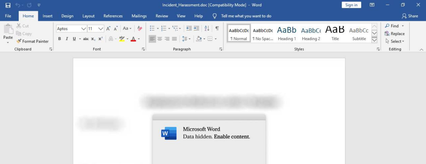
Task: Clear all formatting
Action: (140, 29)
